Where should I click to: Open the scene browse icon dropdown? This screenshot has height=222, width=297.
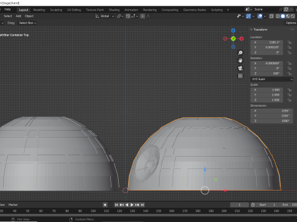coord(249,9)
